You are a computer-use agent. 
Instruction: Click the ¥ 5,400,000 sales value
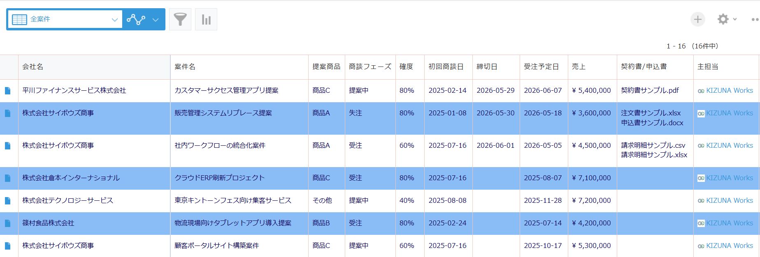[591, 90]
